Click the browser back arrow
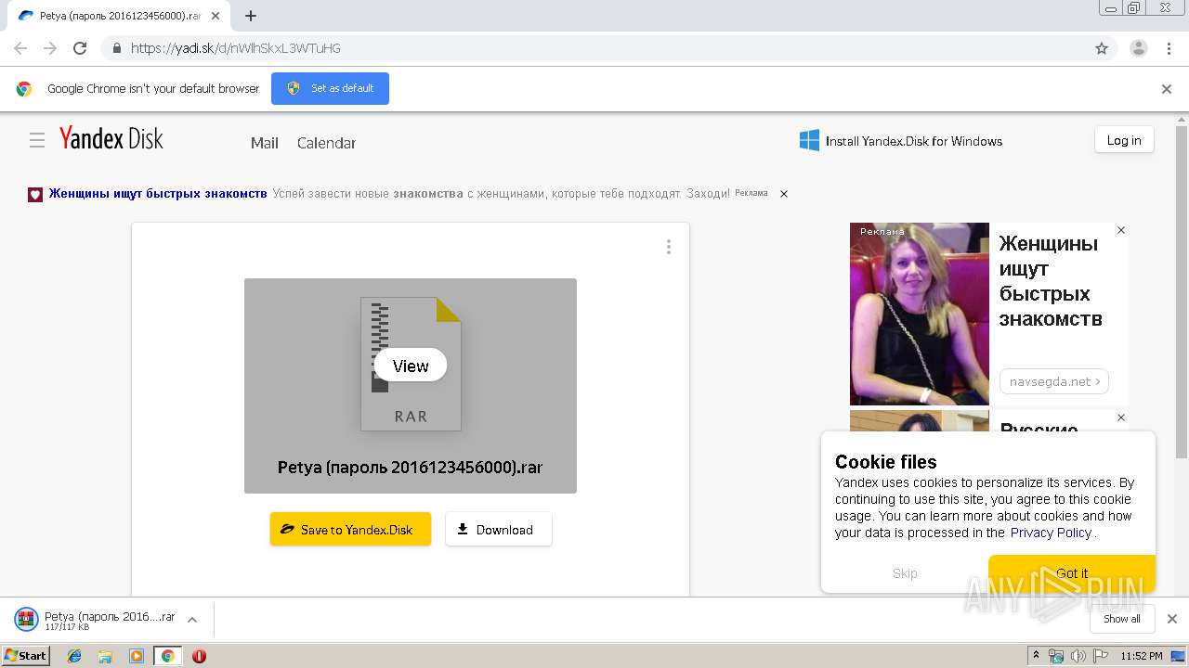Viewport: 1189px width, 668px height. pyautogui.click(x=20, y=48)
